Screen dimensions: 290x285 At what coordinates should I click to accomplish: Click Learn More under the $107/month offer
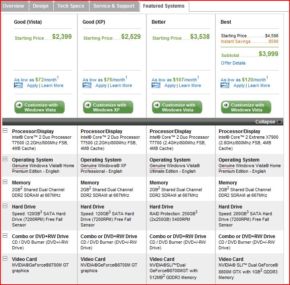coord(190,85)
